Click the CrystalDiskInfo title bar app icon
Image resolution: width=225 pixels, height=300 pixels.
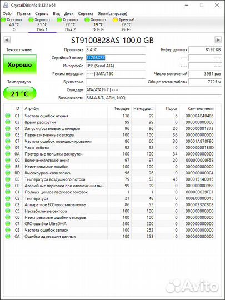6,5
